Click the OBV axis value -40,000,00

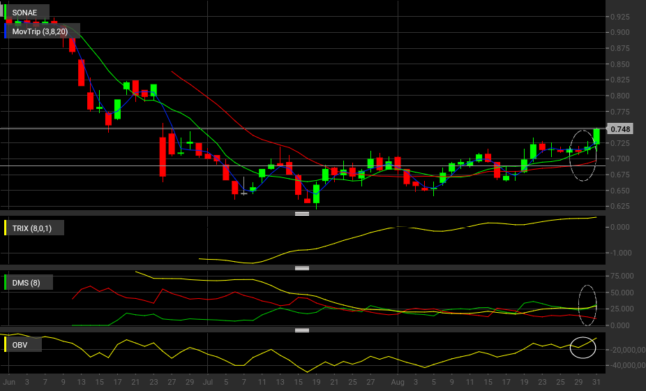[x=626, y=365]
